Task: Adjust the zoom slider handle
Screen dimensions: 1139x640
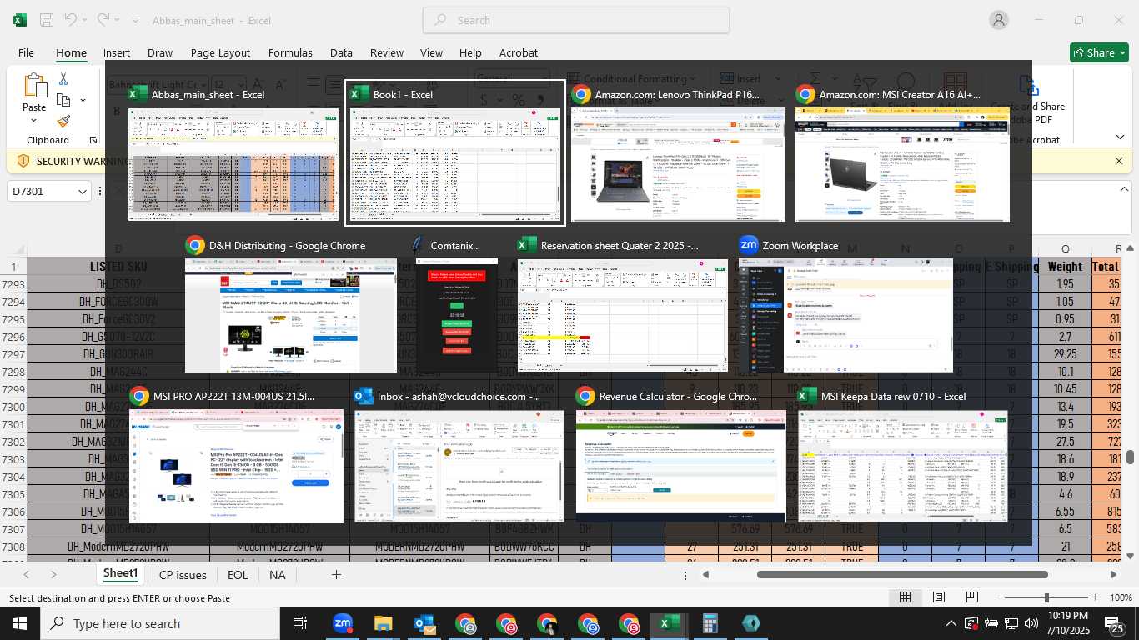Action: tap(1046, 597)
